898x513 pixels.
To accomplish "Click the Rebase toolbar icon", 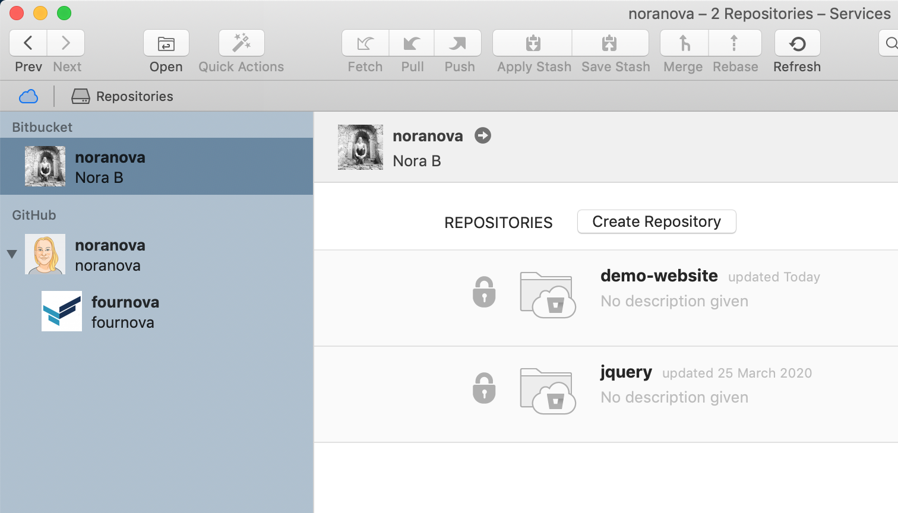I will (735, 43).
